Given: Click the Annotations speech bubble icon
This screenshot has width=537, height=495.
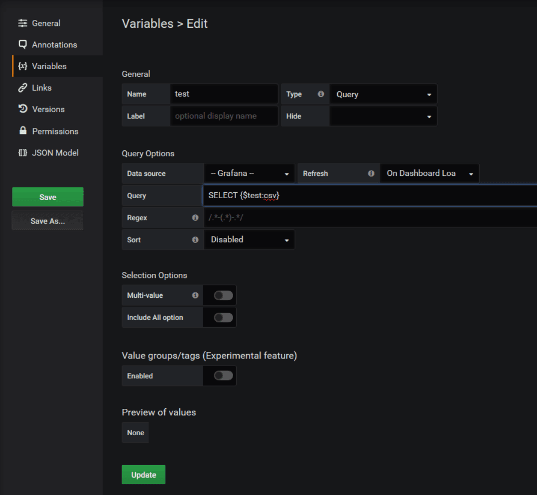Looking at the screenshot, I should pos(22,44).
